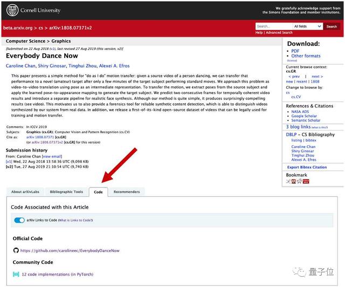Open the arXiv:1808.07371v2 version cite link
Image resolution: width=345 pixels, height=287 pixels.
click(47, 142)
